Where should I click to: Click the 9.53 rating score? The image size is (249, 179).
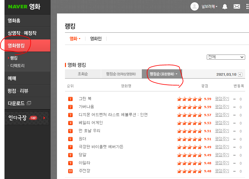(x=207, y=123)
